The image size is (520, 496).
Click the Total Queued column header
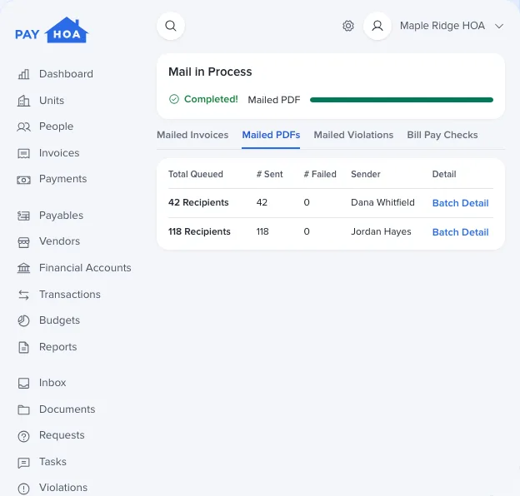tap(195, 174)
